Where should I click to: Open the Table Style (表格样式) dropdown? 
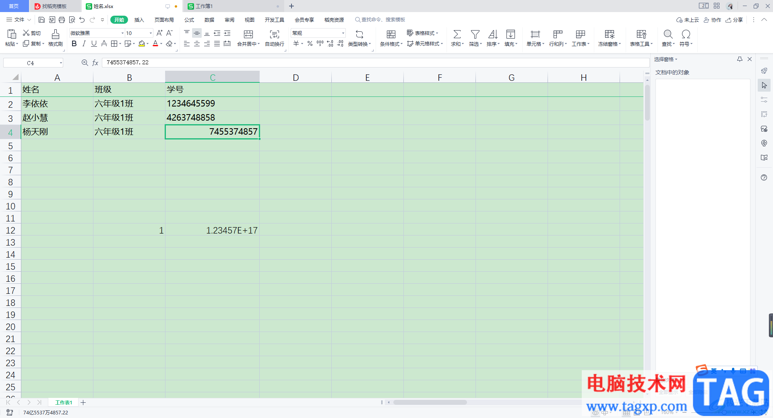pyautogui.click(x=422, y=33)
